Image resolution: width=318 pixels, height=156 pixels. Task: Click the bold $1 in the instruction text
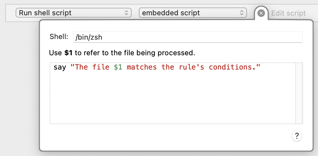(68, 53)
